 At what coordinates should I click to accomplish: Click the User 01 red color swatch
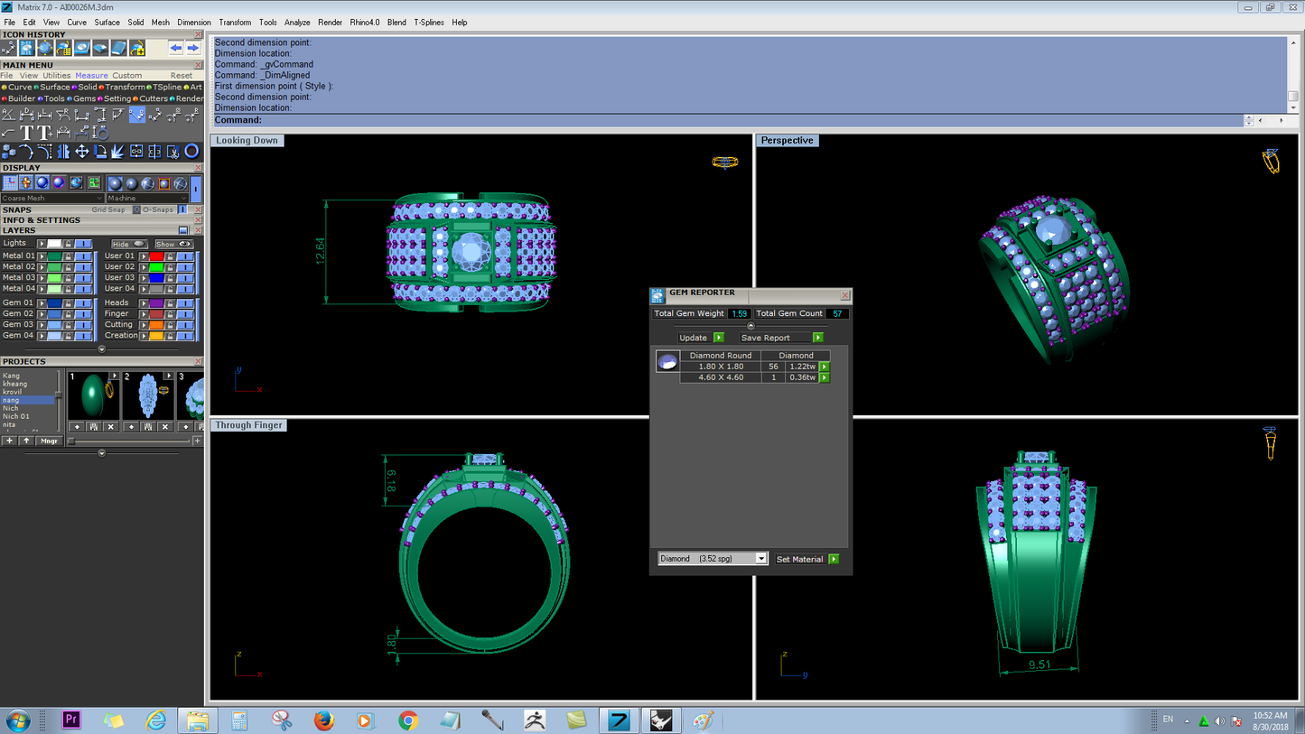(156, 256)
